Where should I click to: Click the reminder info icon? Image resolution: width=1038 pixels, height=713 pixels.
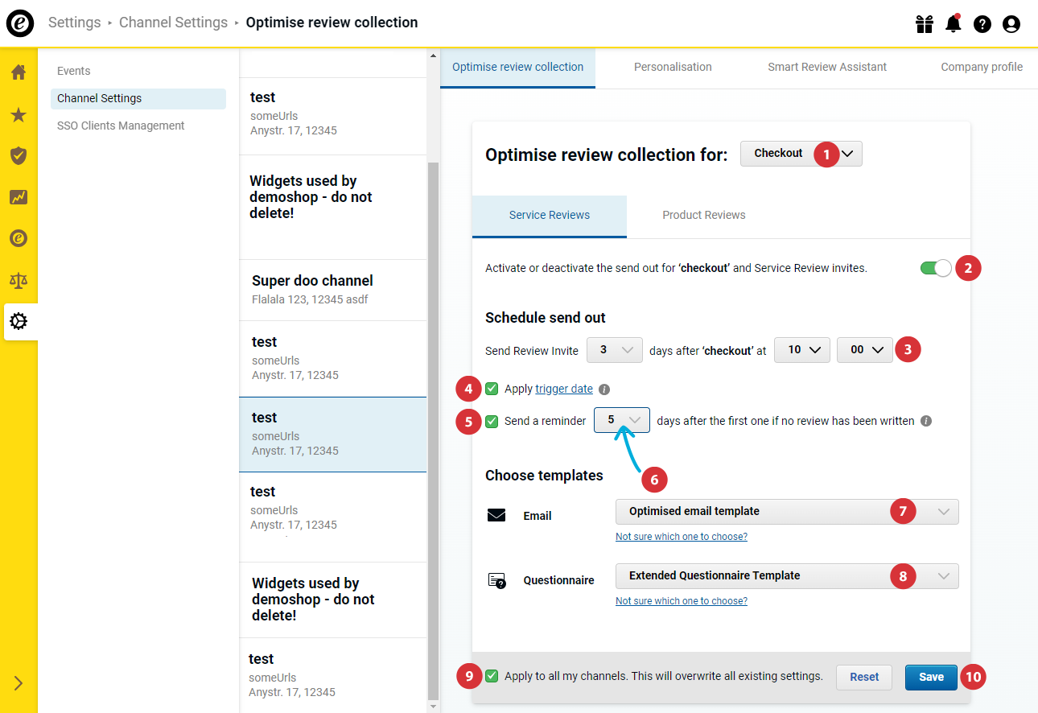pos(926,421)
